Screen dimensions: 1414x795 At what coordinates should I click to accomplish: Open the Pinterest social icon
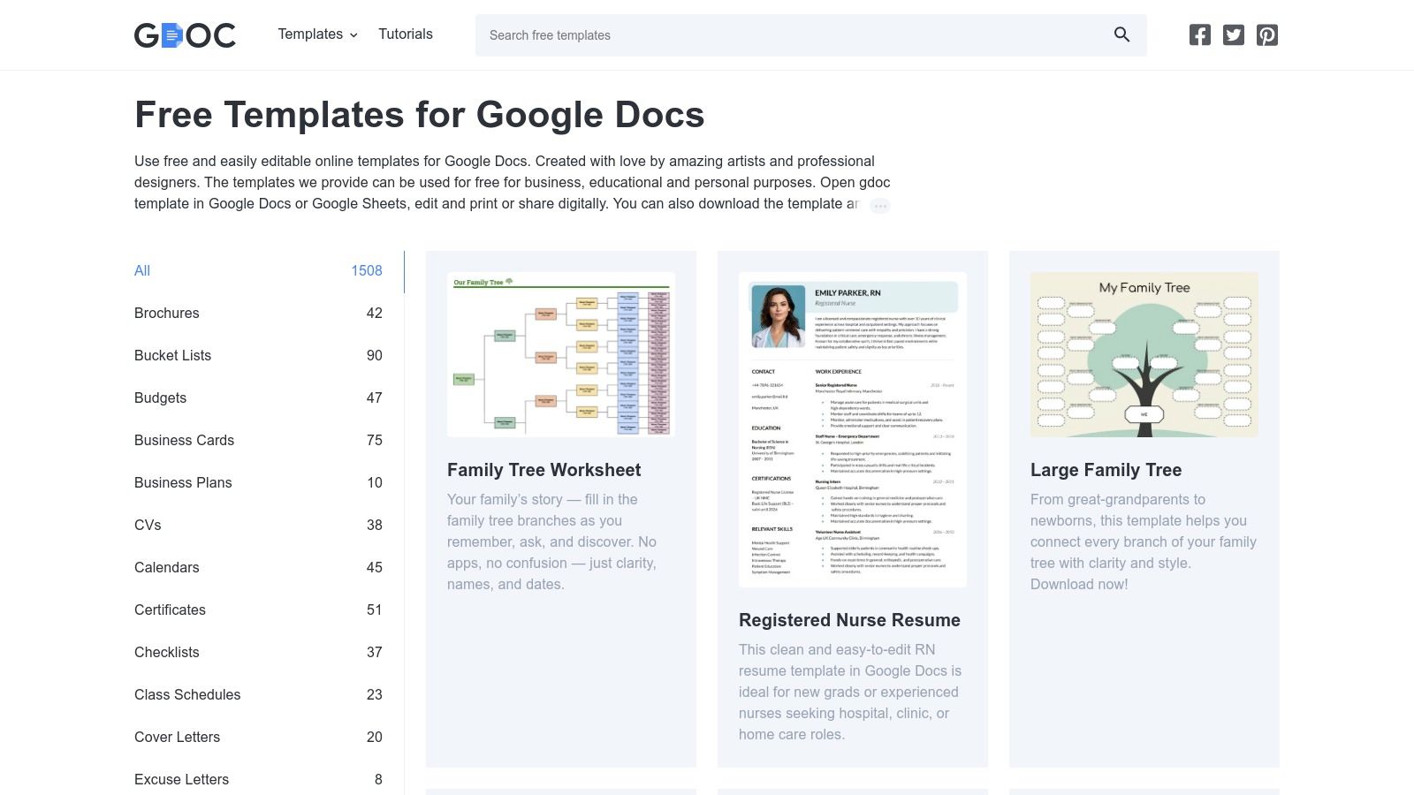tap(1266, 34)
